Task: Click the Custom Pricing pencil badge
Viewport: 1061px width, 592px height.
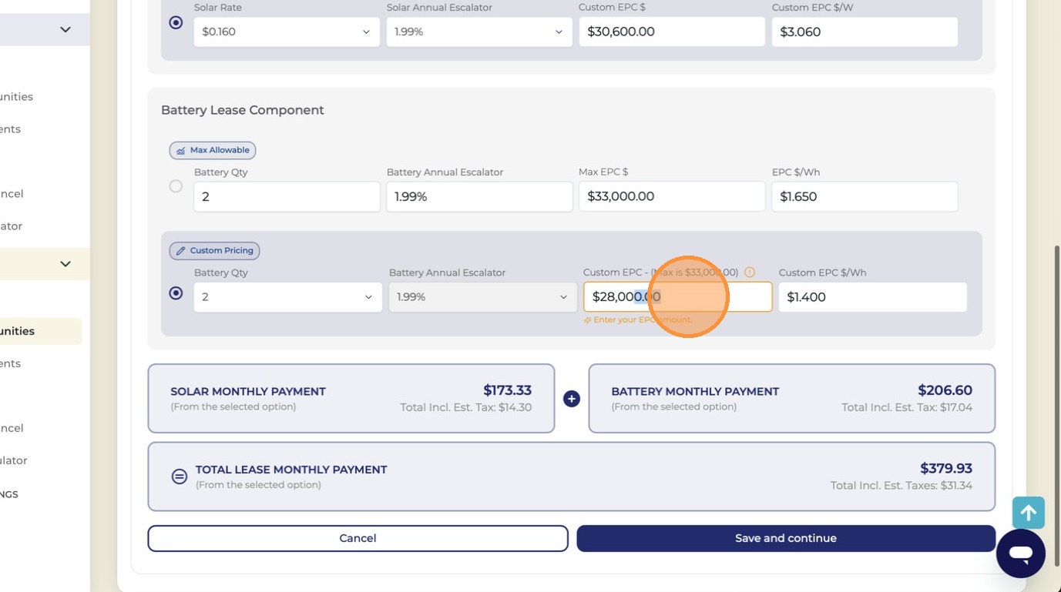Action: click(214, 251)
